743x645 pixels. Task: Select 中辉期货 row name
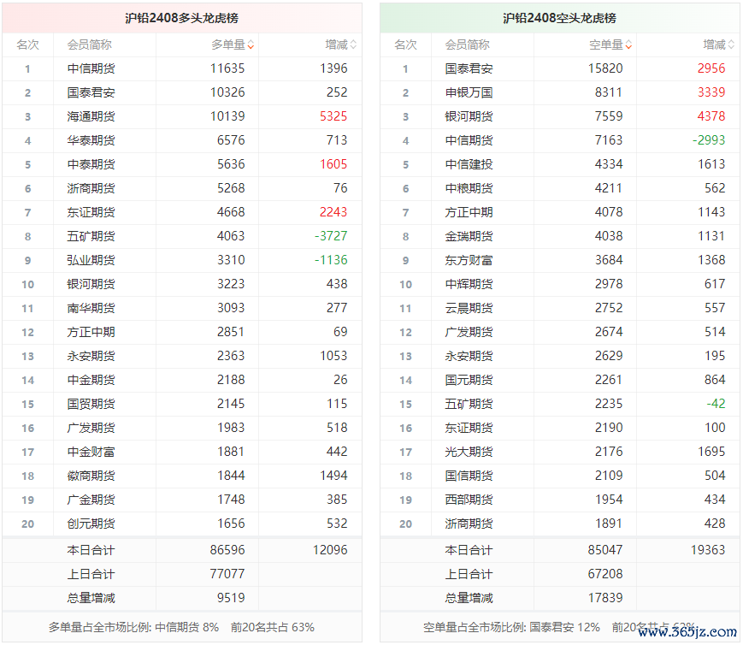pyautogui.click(x=469, y=284)
